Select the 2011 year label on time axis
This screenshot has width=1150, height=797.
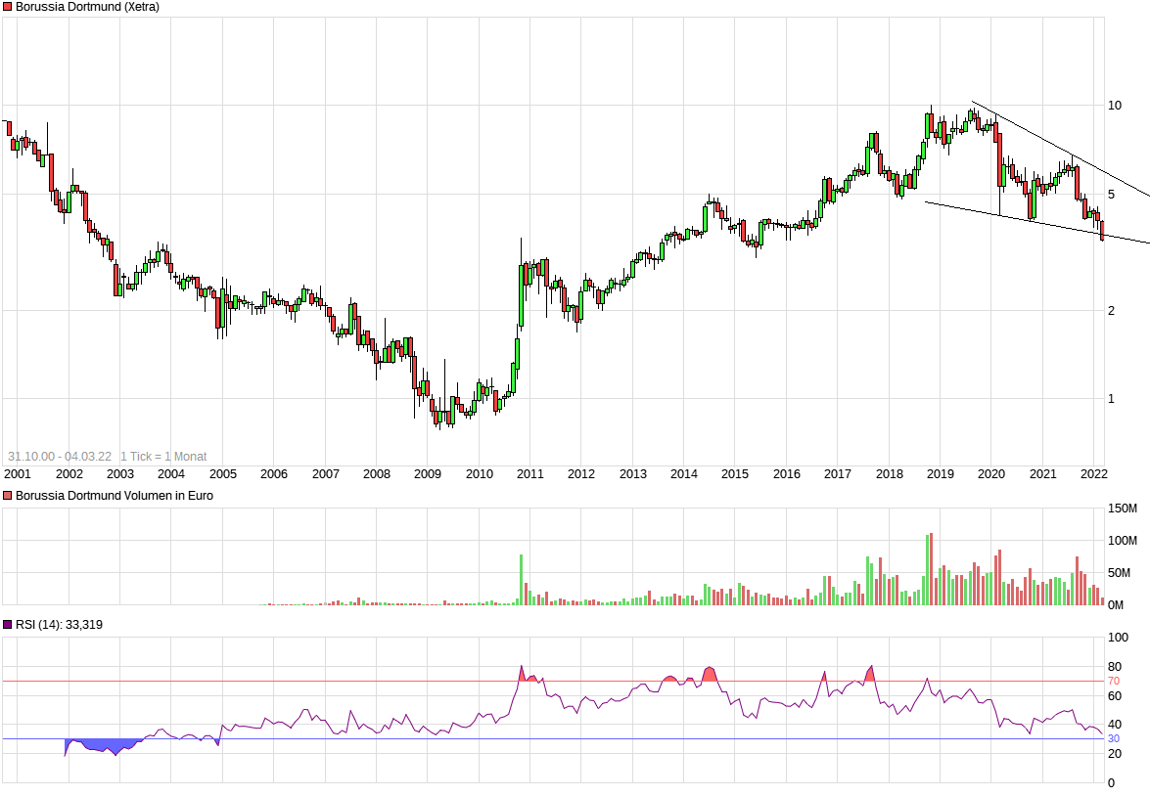[x=530, y=474]
